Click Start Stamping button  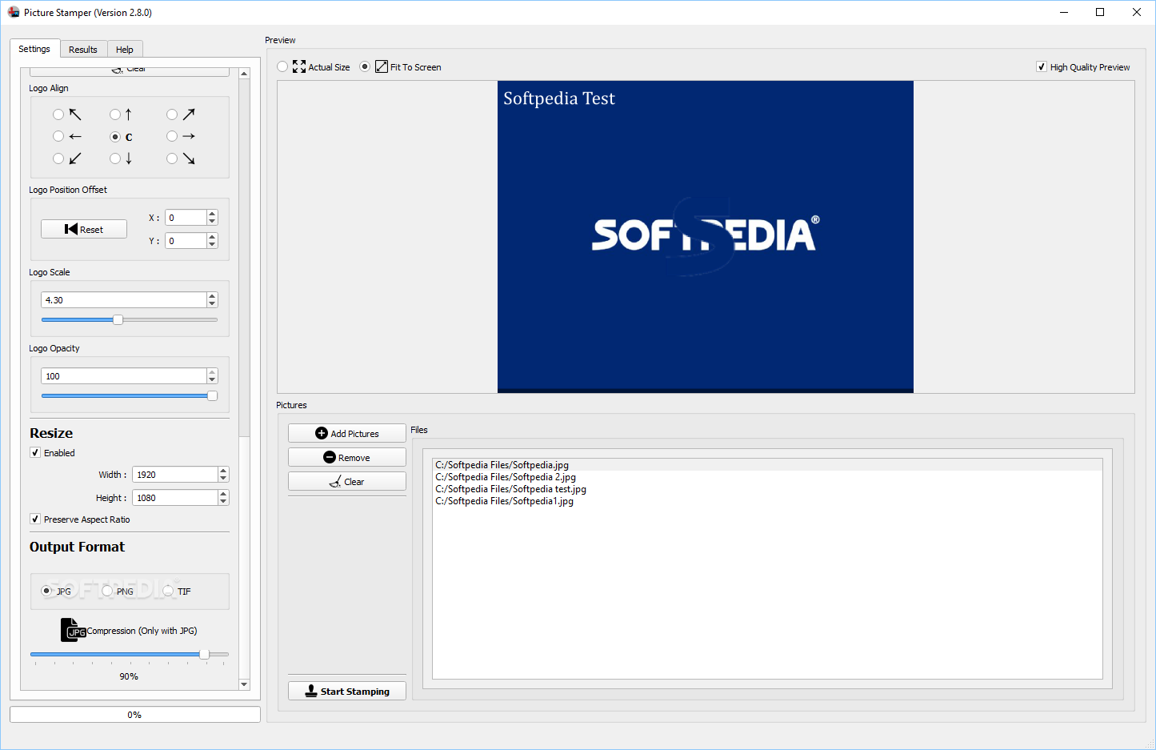point(347,691)
